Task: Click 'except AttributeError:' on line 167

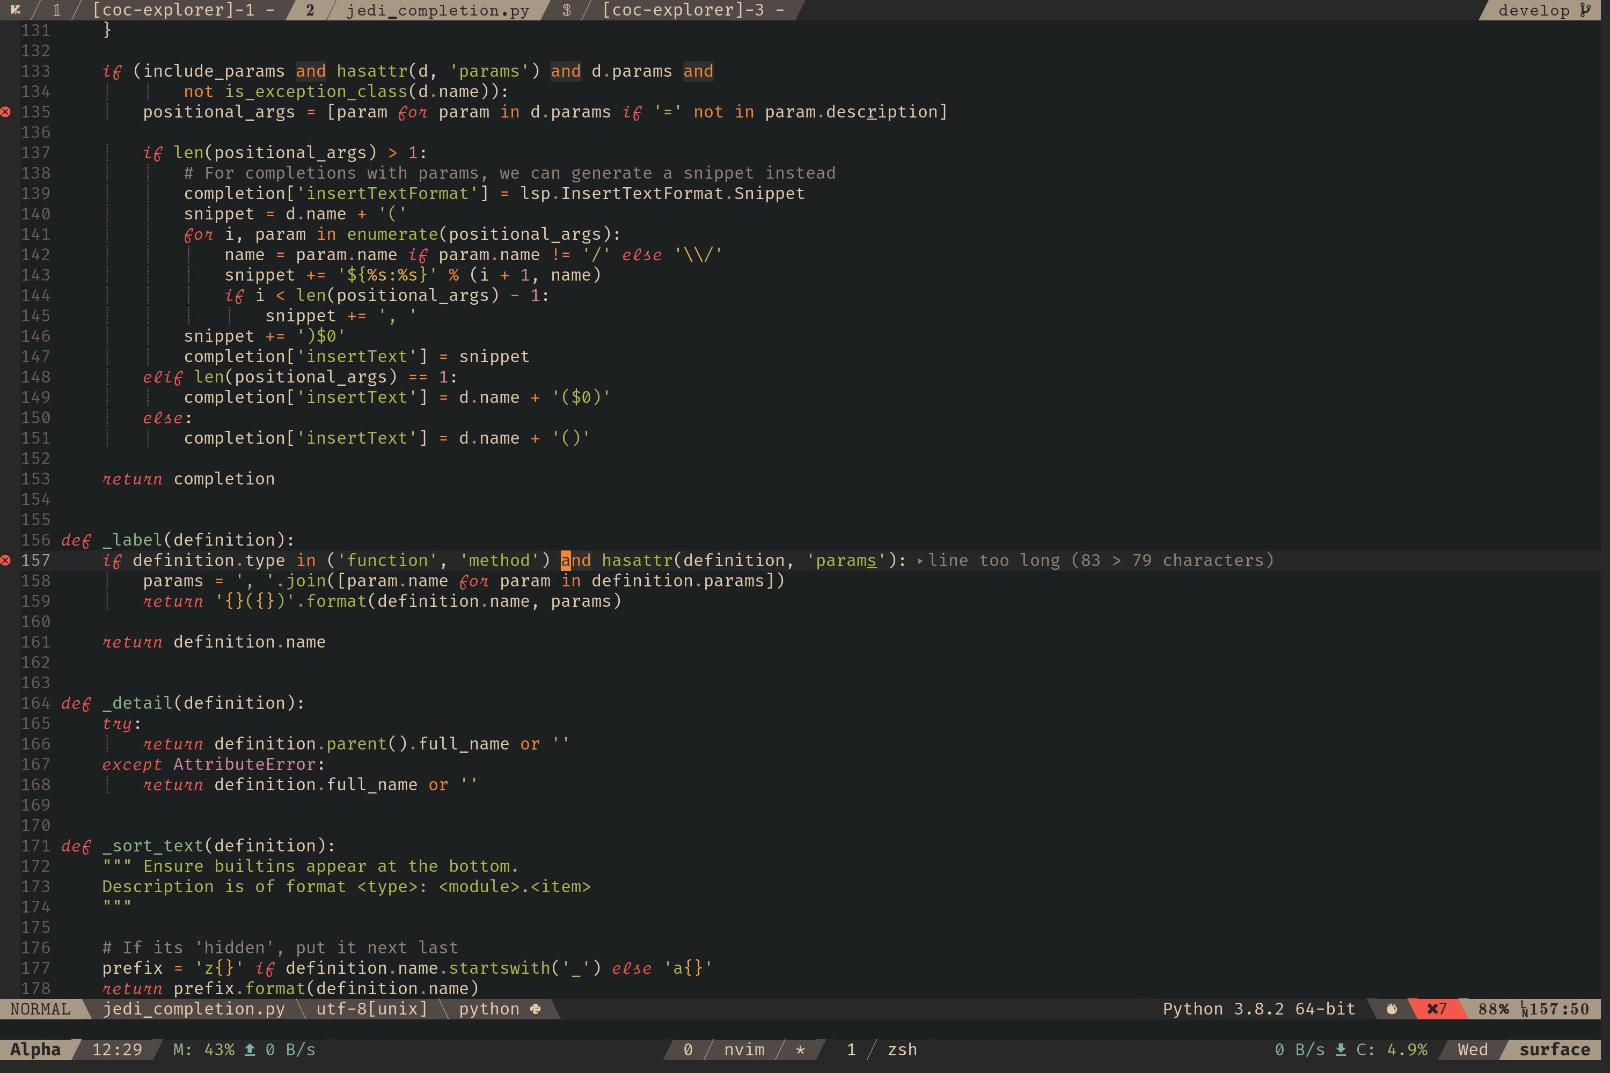Action: [214, 765]
